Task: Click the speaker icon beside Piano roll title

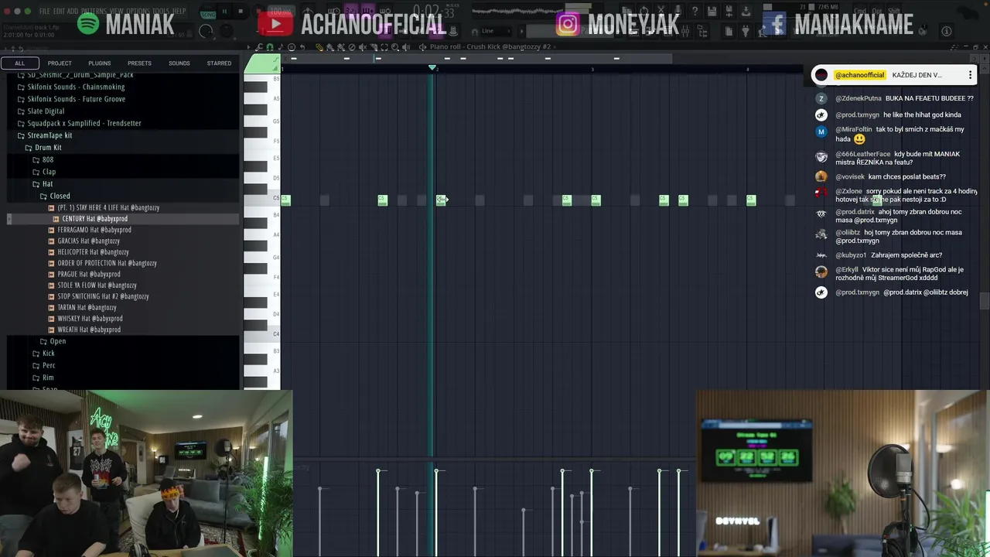Action: 423,47
